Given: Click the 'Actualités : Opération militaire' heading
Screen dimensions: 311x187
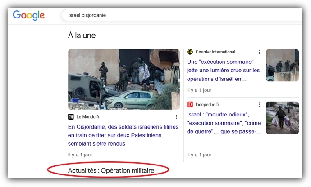Looking at the screenshot, I should (111, 170).
